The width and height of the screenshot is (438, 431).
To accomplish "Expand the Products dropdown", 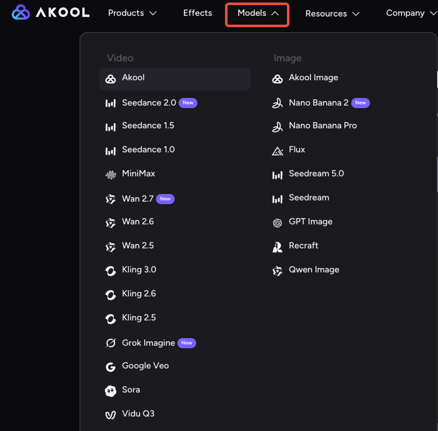I will coord(132,13).
